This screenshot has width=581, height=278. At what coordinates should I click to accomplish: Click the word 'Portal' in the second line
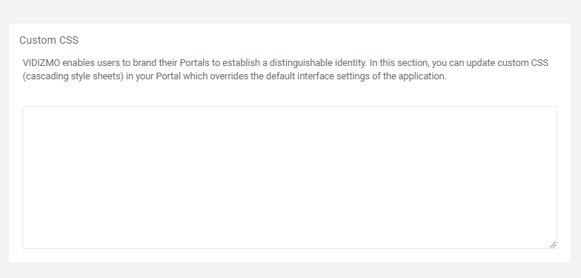pos(167,76)
